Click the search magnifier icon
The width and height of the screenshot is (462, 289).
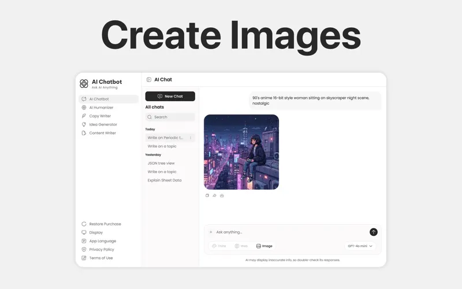point(150,117)
